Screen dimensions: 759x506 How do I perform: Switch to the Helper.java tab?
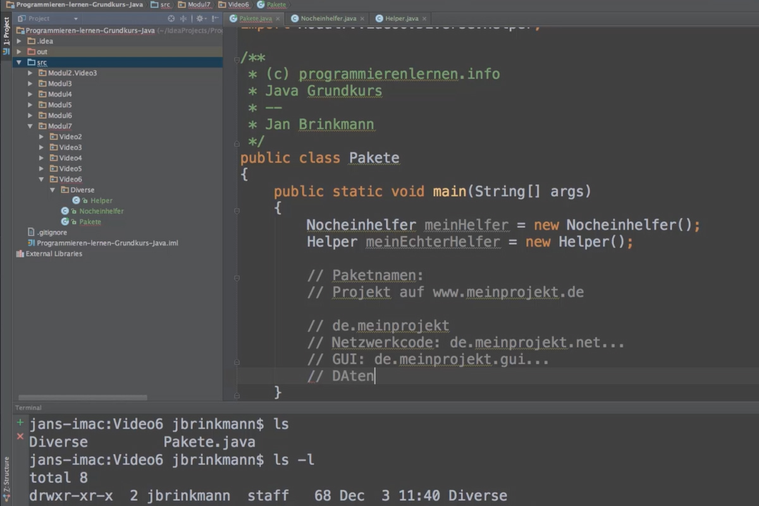(399, 18)
